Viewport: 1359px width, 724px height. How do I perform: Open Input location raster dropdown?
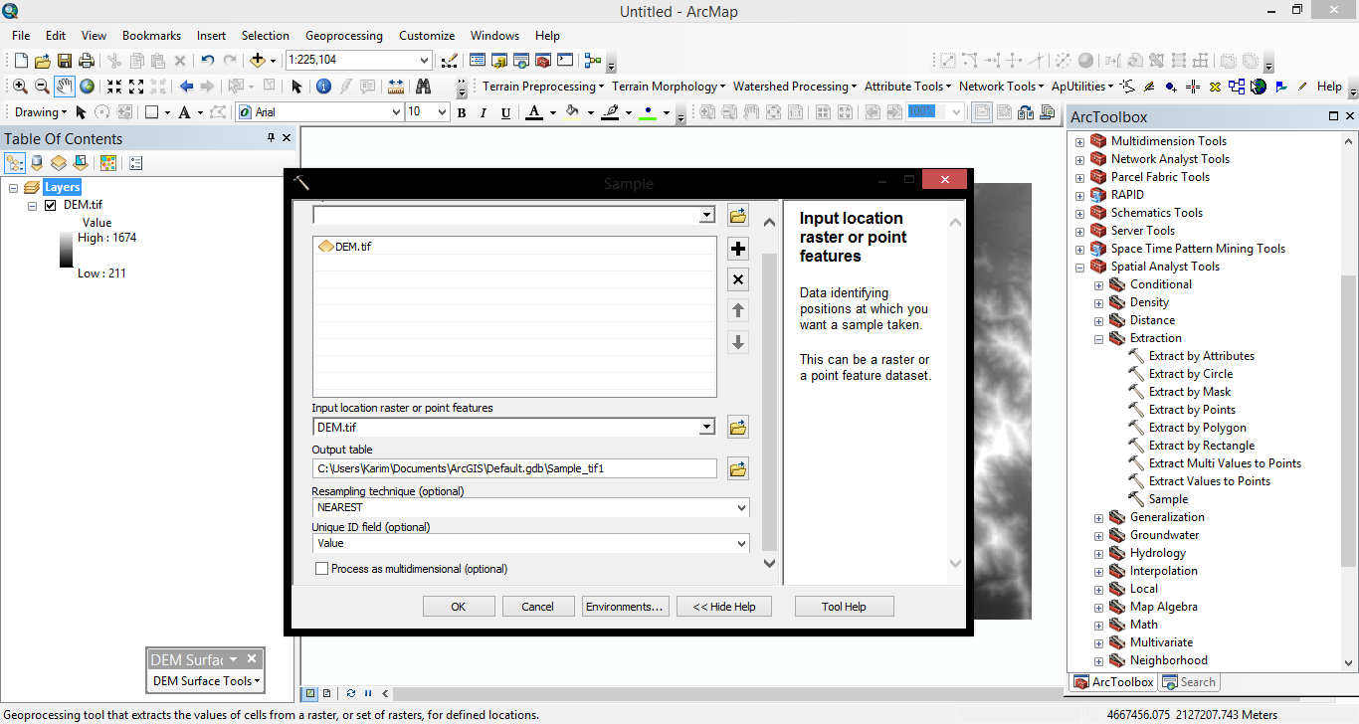[707, 428]
